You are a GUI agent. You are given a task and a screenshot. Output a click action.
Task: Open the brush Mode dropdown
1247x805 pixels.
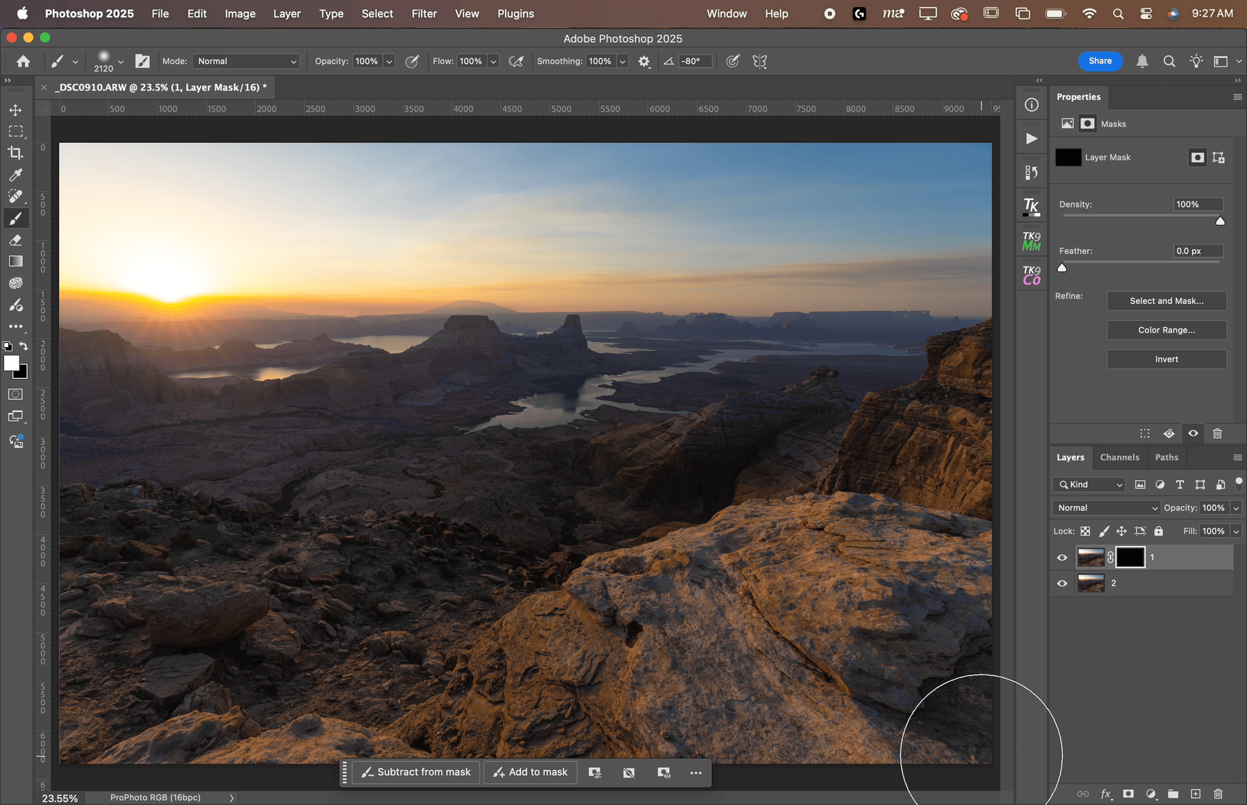click(x=247, y=62)
